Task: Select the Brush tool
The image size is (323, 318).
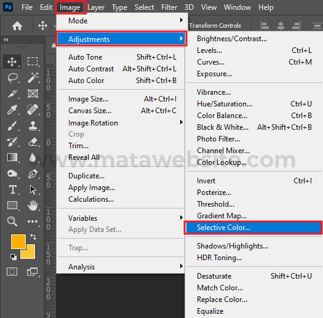Action: [12, 125]
